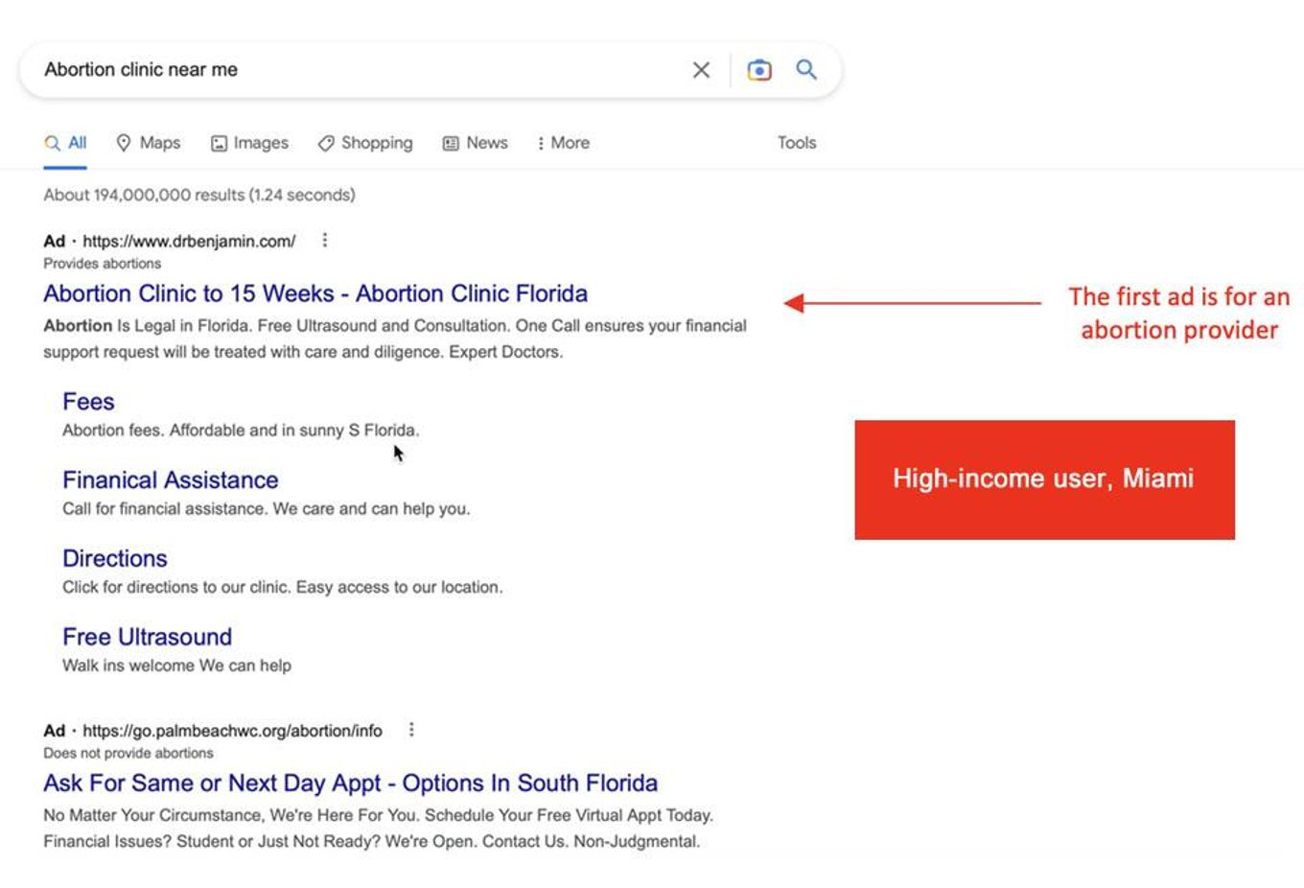
Task: Click the https://go.palmbeachwc.org/abortion/info URL text
Action: [232, 731]
